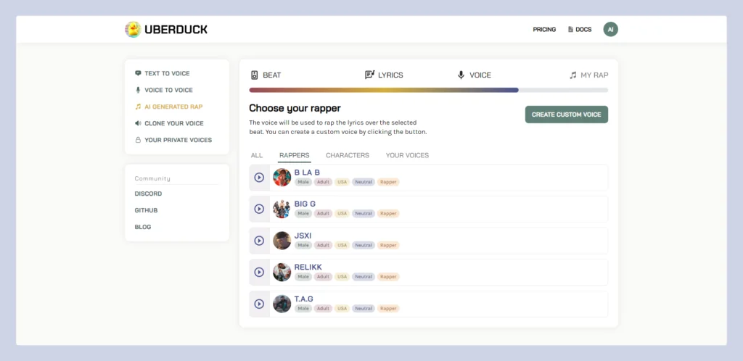Select the RELIKK rapper name

(308, 267)
